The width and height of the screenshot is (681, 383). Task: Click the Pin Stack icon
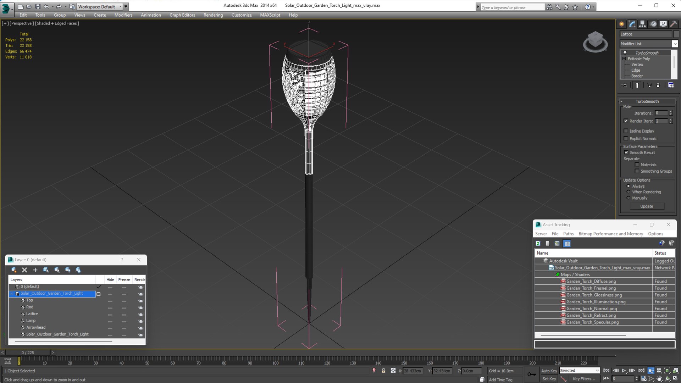pos(625,85)
